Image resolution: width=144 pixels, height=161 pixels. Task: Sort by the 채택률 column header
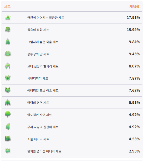pyautogui.click(x=134, y=6)
